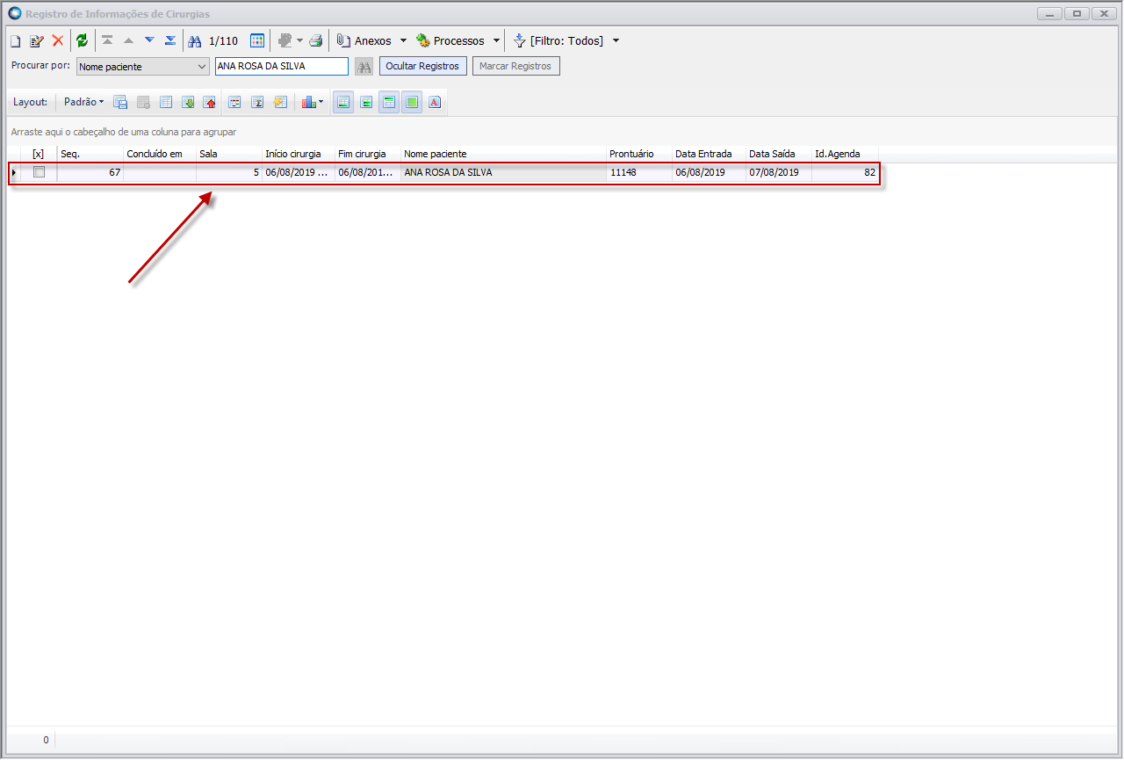The height and width of the screenshot is (760, 1124).
Task: Create a new surgery record
Action: [x=15, y=40]
